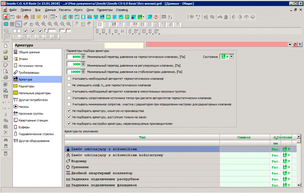Viewport: 304px width, 193px height.
Task: Click the table vertical scrollbar down arrow
Action: pos(299,185)
